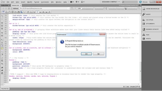Open the Layout dropdown in menu bar

pyautogui.click(x=72, y=2)
